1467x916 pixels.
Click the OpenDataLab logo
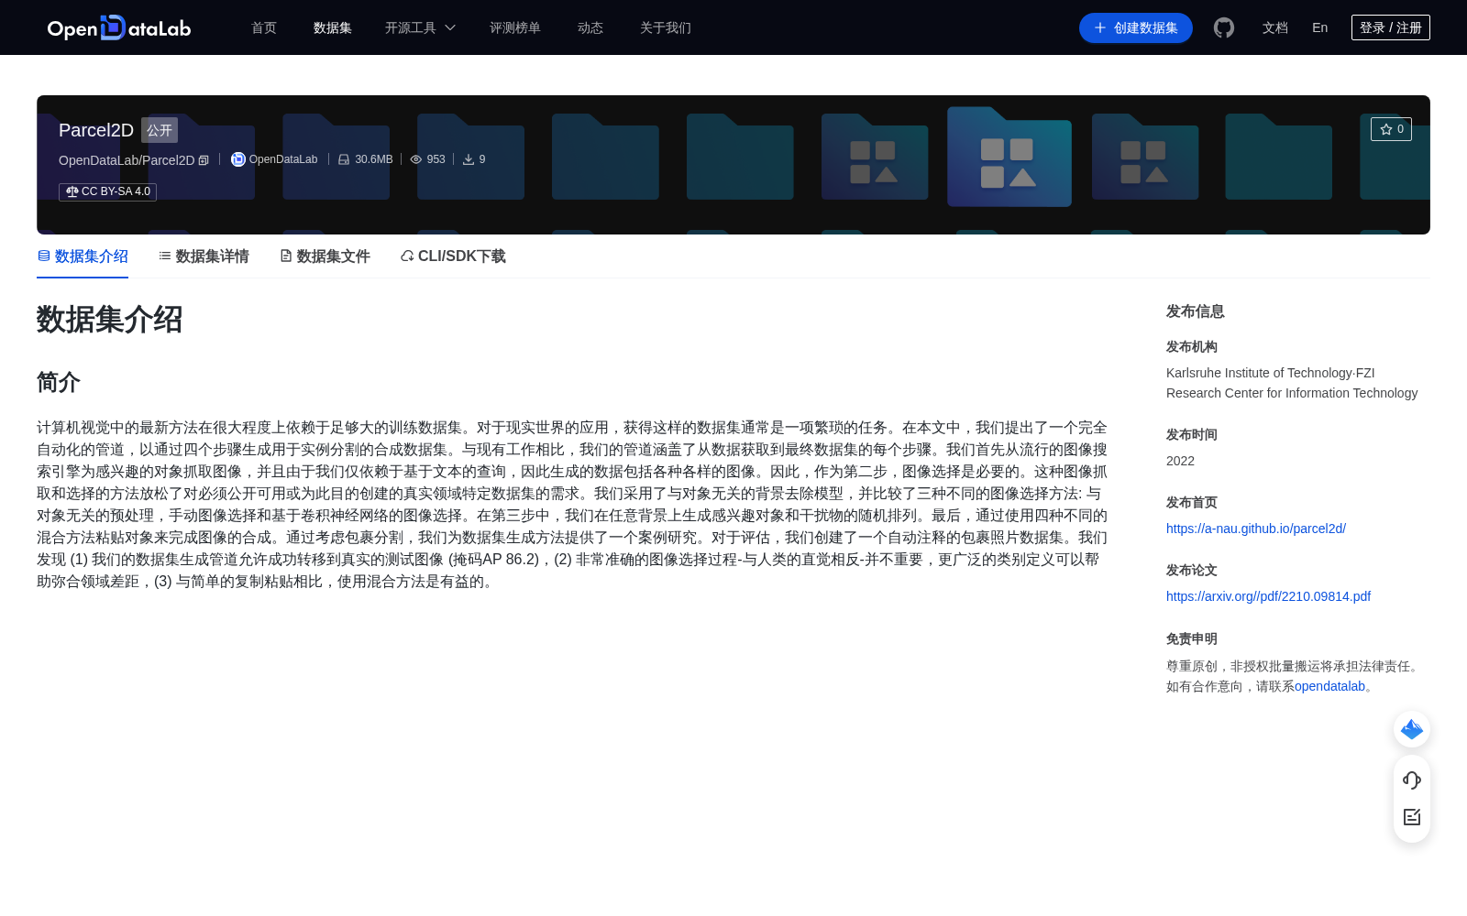(x=119, y=27)
